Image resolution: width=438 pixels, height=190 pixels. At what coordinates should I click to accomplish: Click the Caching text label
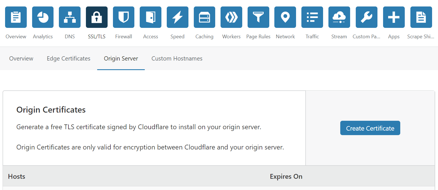[x=204, y=37]
